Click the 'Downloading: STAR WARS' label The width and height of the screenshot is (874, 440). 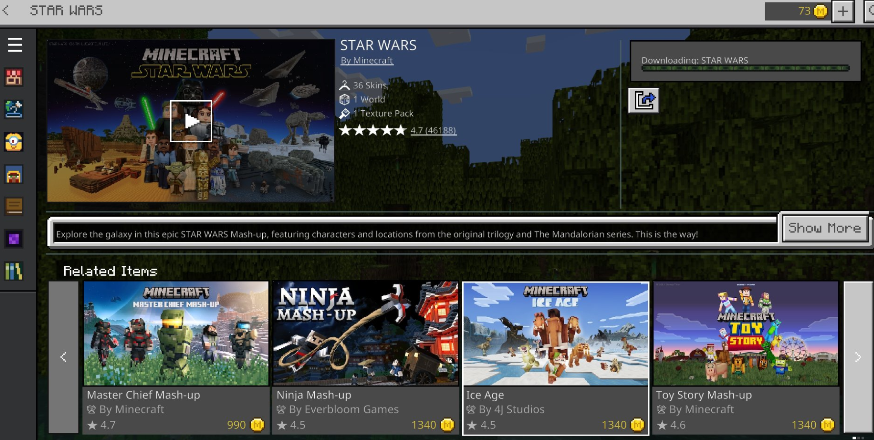[695, 60]
